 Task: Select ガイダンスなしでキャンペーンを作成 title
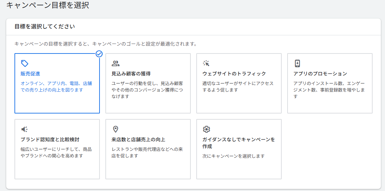point(239,143)
